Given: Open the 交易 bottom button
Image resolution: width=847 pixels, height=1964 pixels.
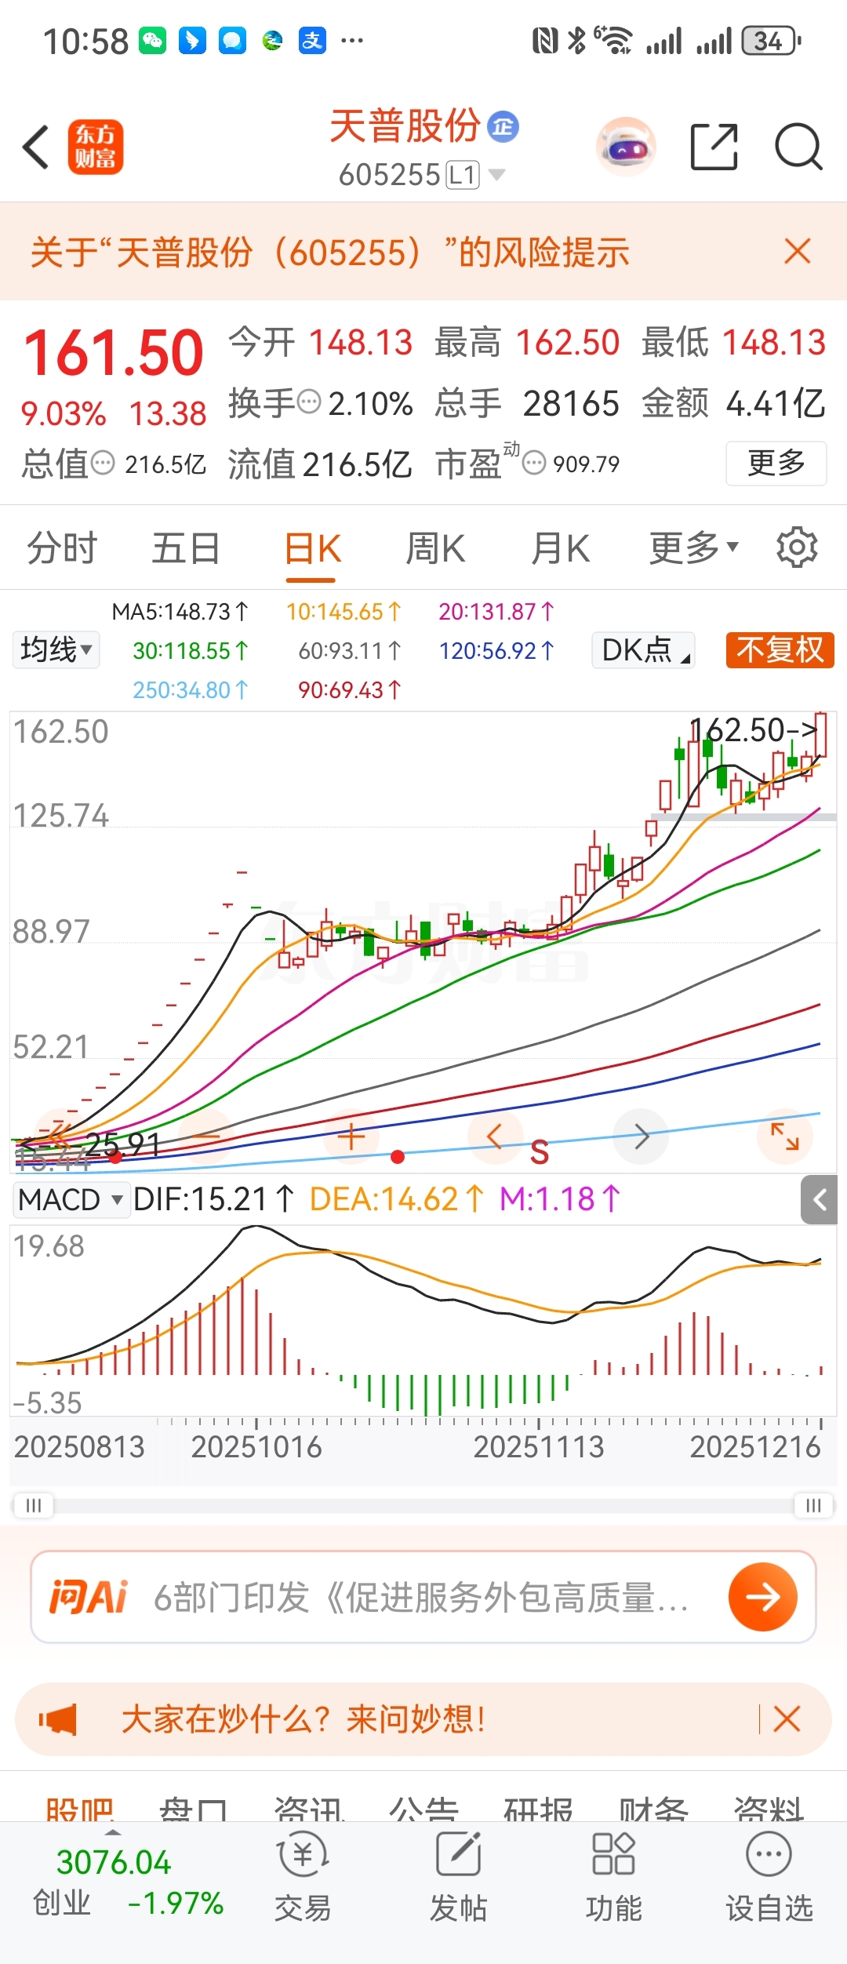Looking at the screenshot, I should click(x=303, y=1877).
